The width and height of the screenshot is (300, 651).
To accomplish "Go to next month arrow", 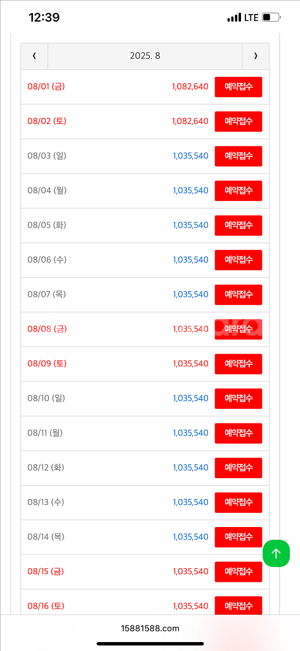I will coord(256,56).
